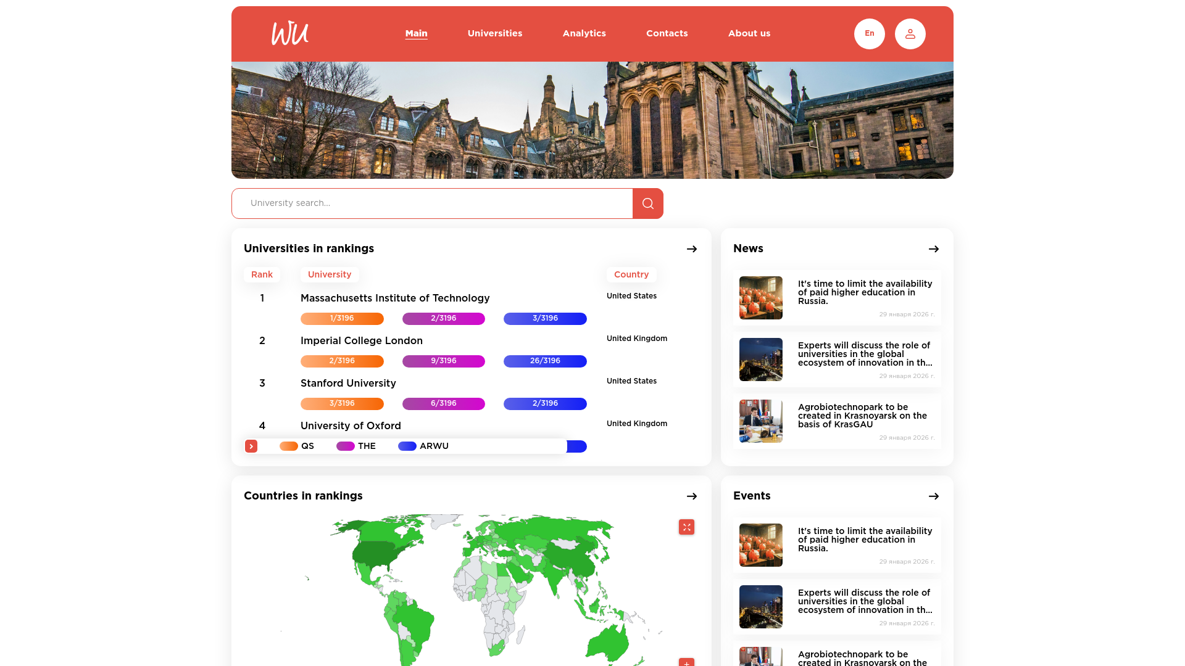Open Events item on paid higher education
Screen dimensions: 1185x666
tap(865, 540)
